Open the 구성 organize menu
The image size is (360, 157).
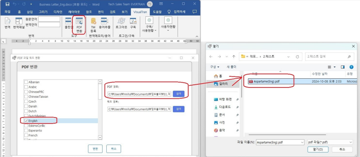pyautogui.click(x=214, y=67)
